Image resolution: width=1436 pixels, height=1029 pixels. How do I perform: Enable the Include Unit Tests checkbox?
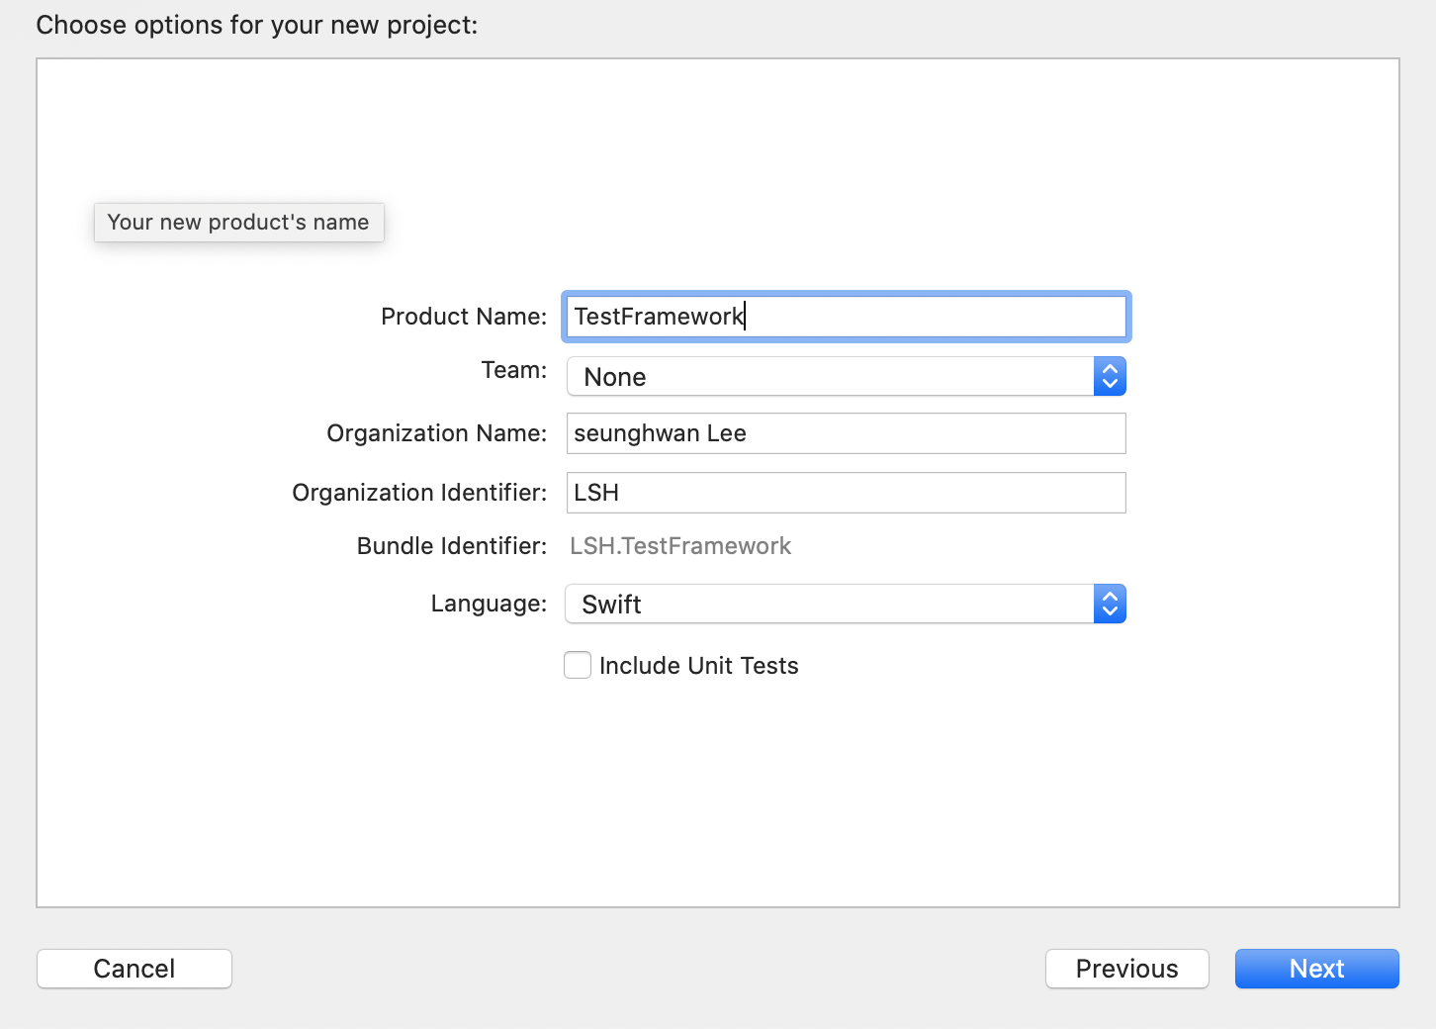tap(578, 665)
